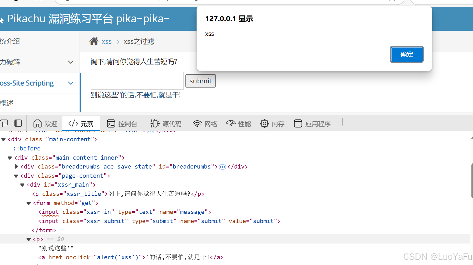Viewport: 473px width, 265px height.
Task: Switch to the 元素 DevTools tab
Action: 81,123
